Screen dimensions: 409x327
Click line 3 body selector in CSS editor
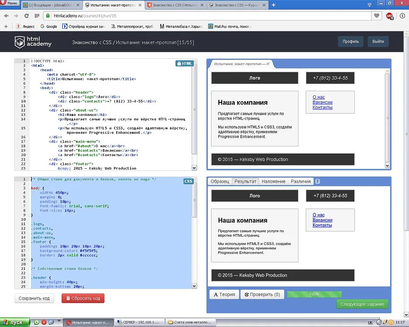(35, 188)
